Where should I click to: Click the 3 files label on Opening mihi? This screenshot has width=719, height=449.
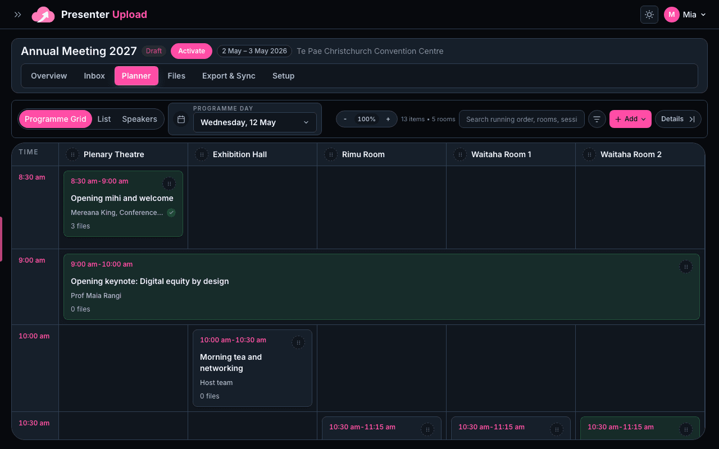point(80,226)
